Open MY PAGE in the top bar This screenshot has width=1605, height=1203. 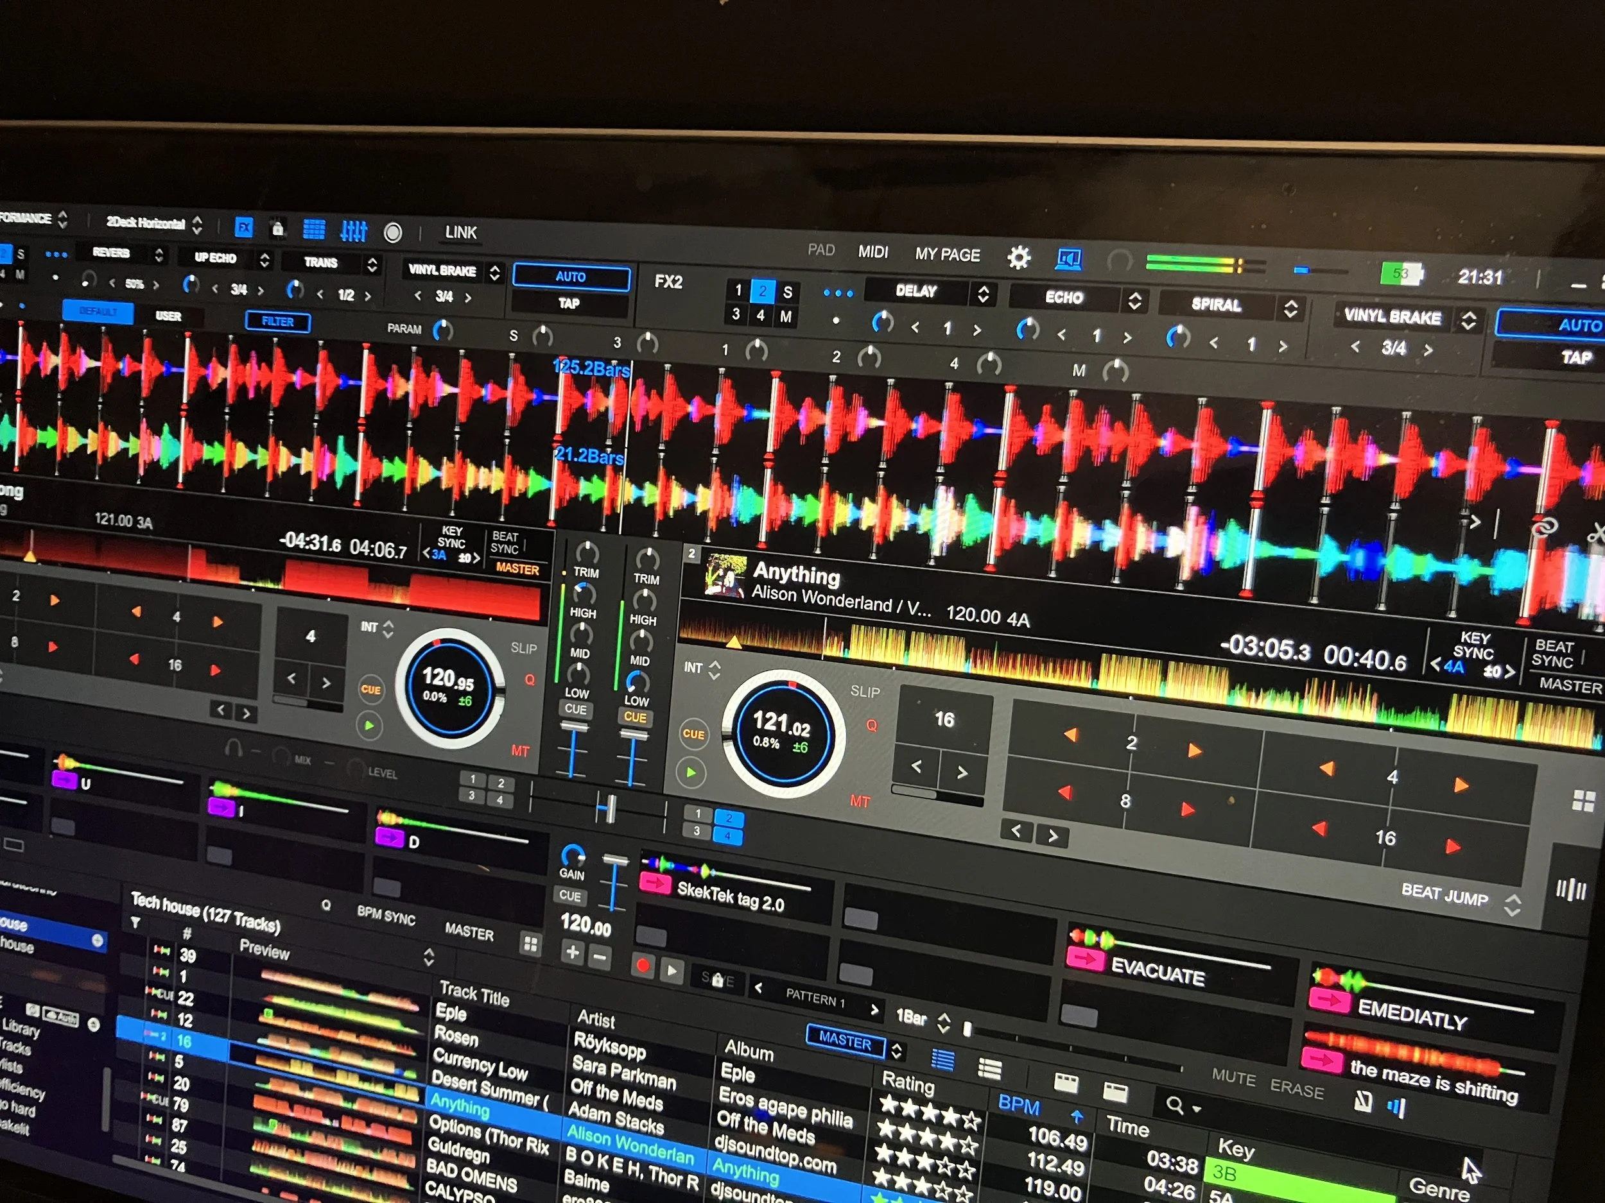(947, 255)
